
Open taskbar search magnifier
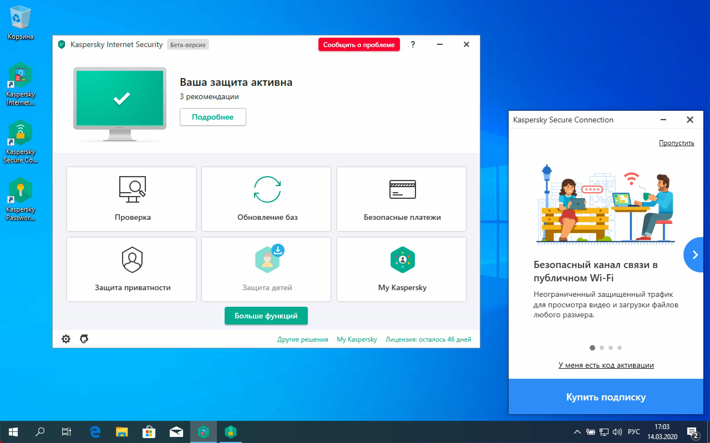[40, 432]
